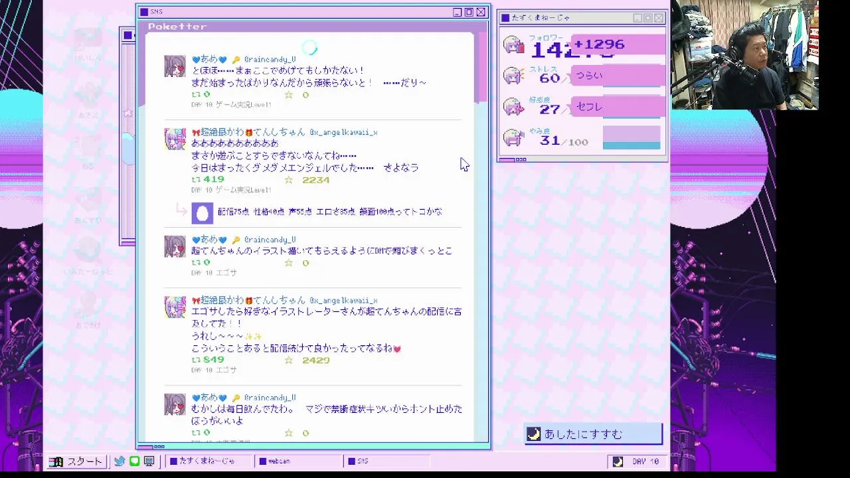Viewport: 850px width, 478px height.
Task: Click the avatar on the とほほ post
Action: click(175, 66)
